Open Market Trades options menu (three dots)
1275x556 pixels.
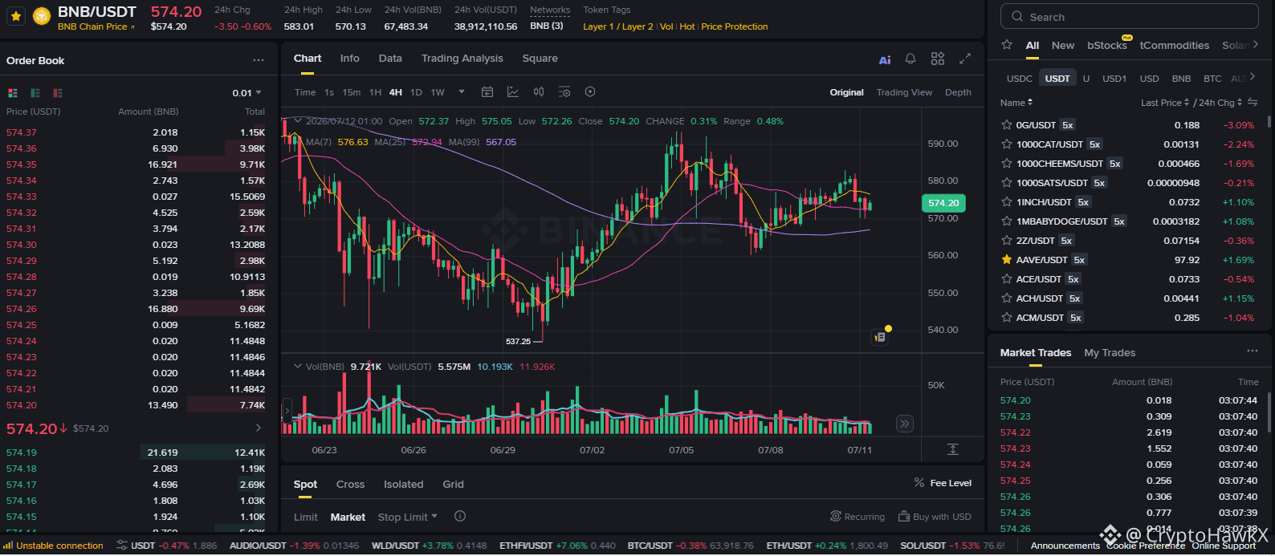pyautogui.click(x=1252, y=351)
